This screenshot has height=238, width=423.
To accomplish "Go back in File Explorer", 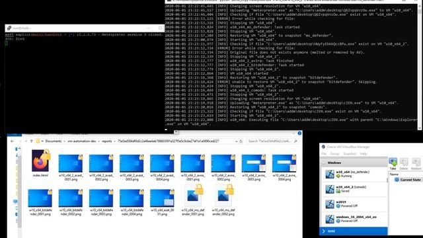I will click(x=12, y=141).
